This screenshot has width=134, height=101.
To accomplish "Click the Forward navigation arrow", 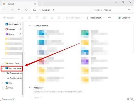I will tap(12, 10).
